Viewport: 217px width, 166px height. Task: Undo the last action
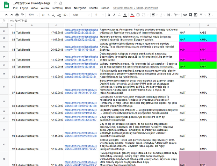coord(6,15)
